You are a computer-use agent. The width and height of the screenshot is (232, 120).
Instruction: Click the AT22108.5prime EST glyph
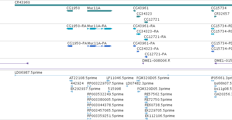click(71, 81)
